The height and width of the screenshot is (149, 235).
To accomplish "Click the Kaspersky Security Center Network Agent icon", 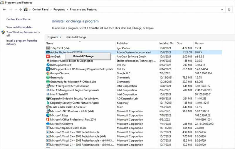I will 48,103.
